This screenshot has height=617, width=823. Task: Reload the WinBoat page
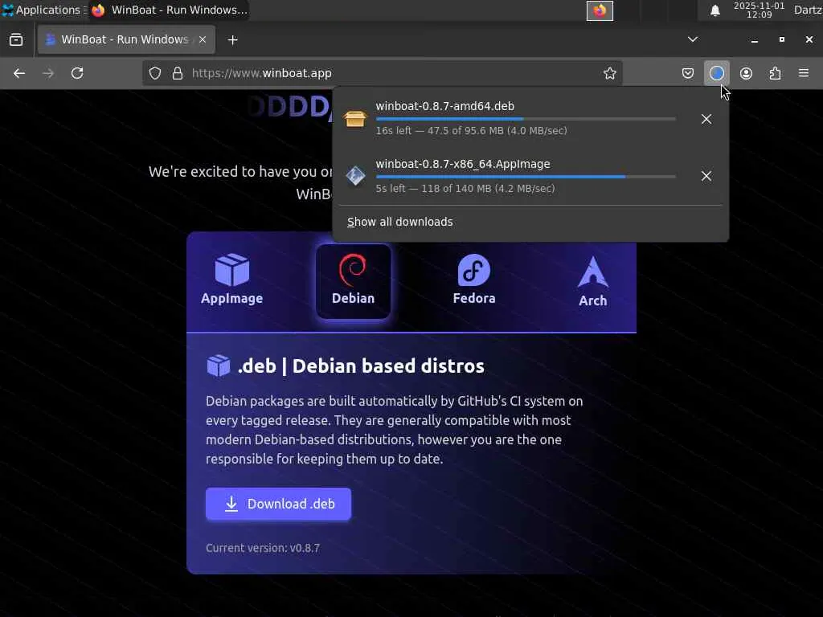coord(77,73)
